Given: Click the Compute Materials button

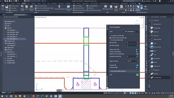Looking at the screenshot, I should [92, 6].
